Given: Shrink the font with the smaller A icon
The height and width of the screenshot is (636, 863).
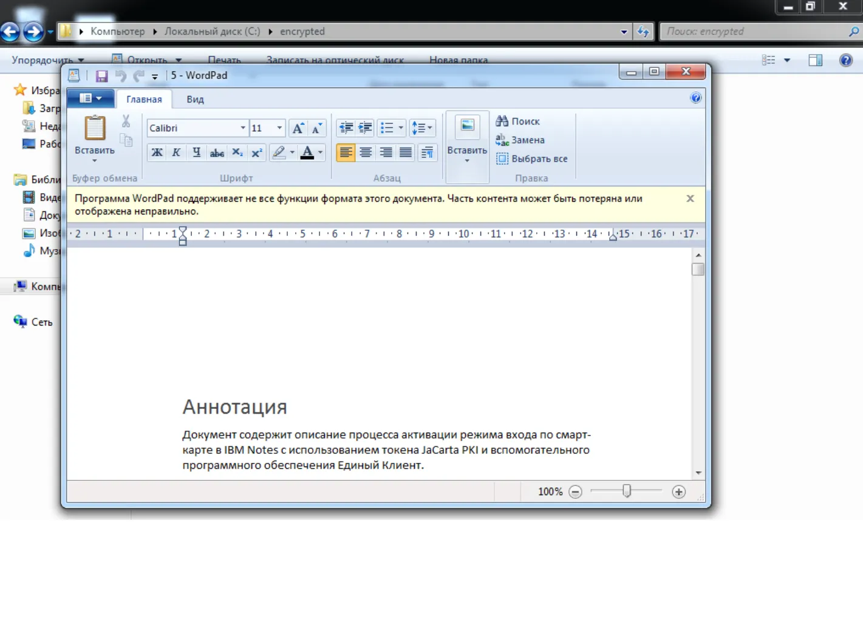Looking at the screenshot, I should click(317, 128).
